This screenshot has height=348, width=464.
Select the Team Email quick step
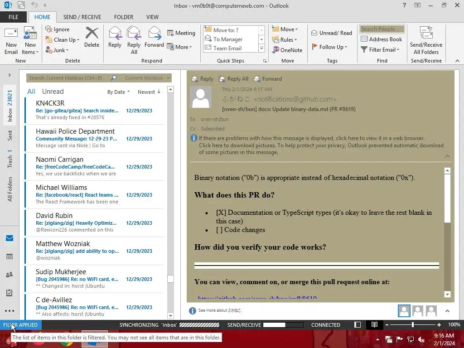[x=231, y=48]
